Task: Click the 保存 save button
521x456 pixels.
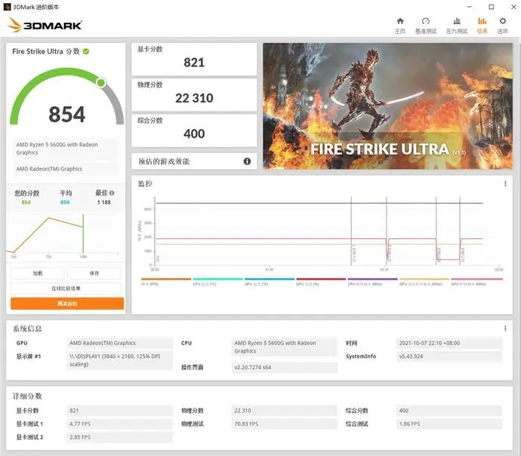Action: pos(94,274)
